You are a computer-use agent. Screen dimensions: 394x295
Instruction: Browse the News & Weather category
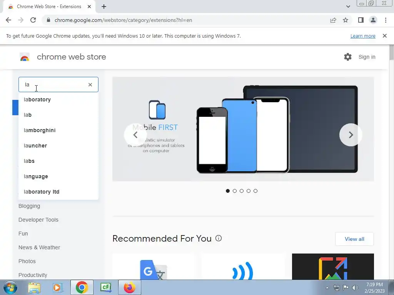tap(39, 247)
